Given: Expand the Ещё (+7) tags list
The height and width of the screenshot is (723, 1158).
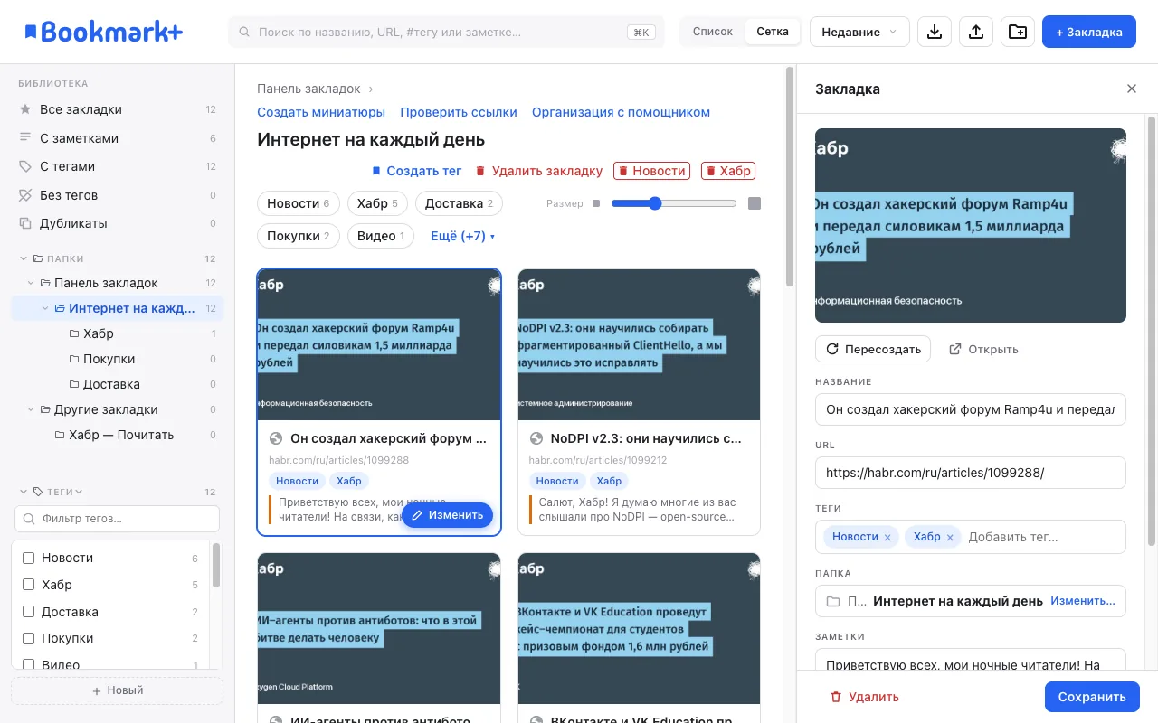Looking at the screenshot, I should [x=463, y=236].
